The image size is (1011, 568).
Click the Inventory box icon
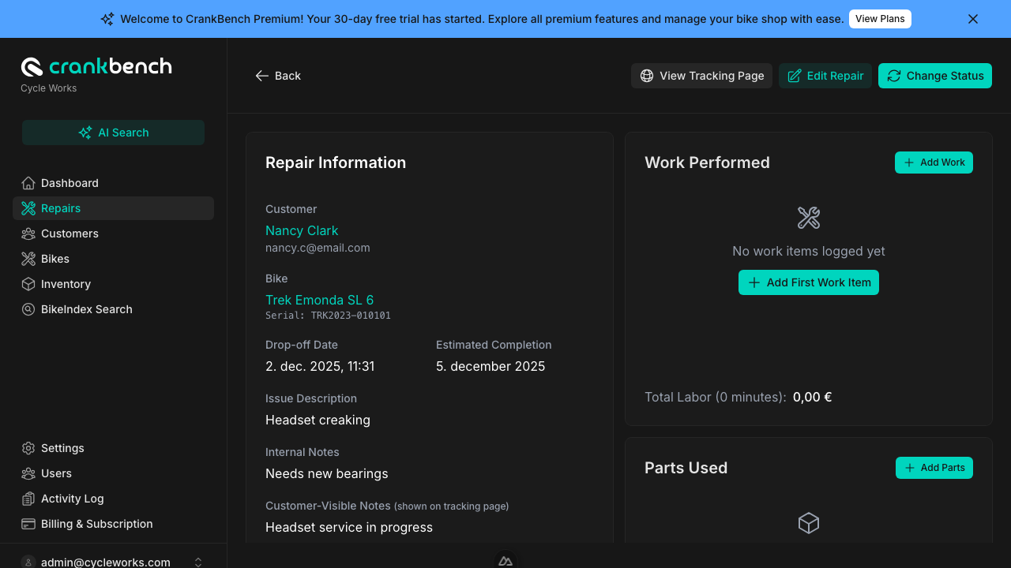pyautogui.click(x=28, y=284)
